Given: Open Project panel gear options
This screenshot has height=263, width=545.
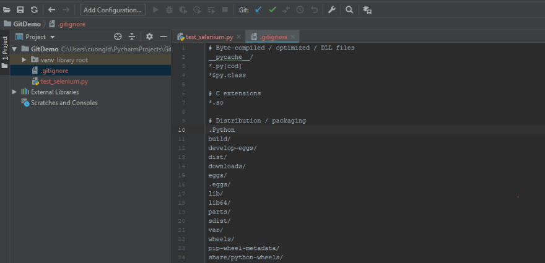Looking at the screenshot, I should point(149,37).
